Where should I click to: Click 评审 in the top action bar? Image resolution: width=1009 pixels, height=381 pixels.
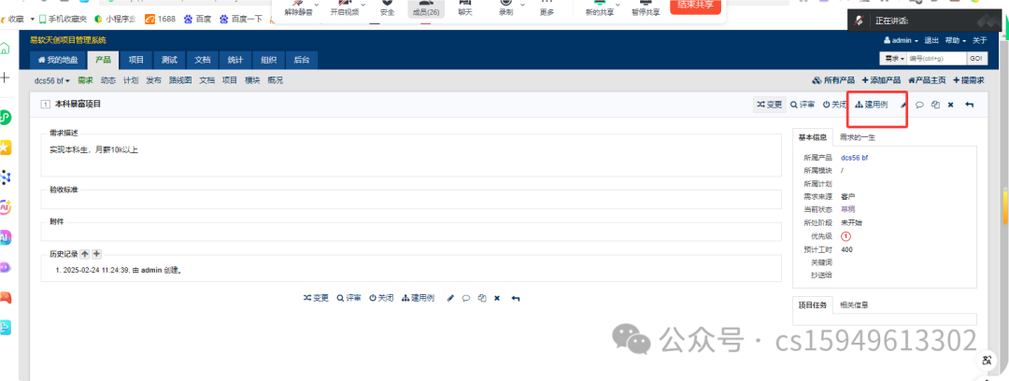pos(803,105)
